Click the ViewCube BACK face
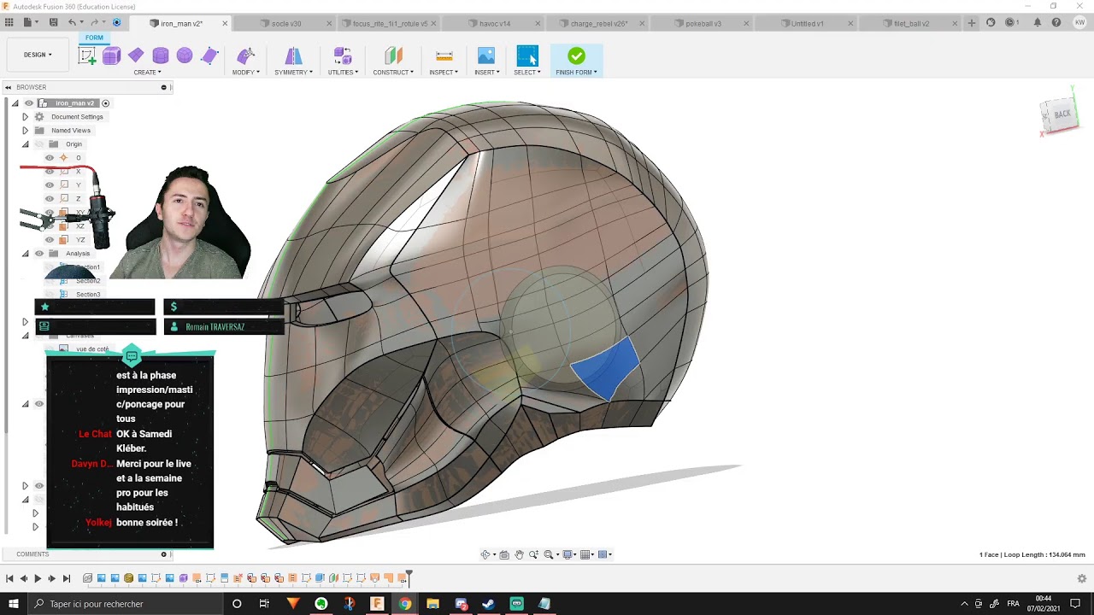This screenshot has height=615, width=1094. (1061, 114)
